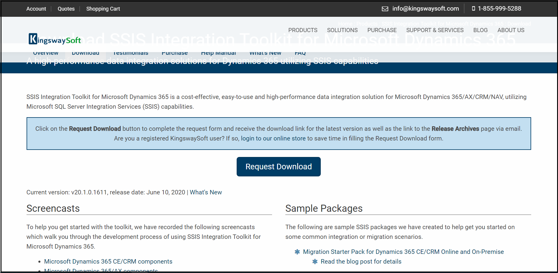Open the PURCHASE menu
This screenshot has height=273, width=558.
(x=382, y=30)
